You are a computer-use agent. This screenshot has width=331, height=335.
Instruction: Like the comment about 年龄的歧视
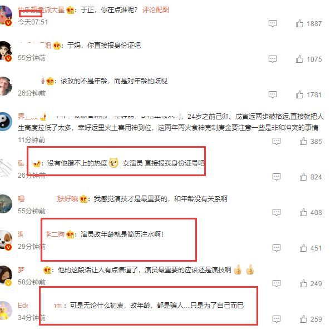(299, 94)
